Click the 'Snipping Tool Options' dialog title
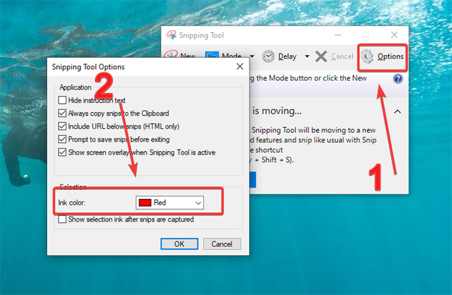 coord(88,67)
